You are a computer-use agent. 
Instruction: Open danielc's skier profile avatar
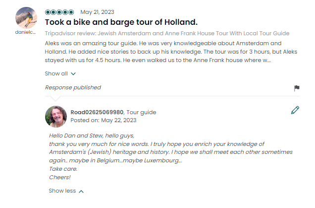(x=26, y=18)
